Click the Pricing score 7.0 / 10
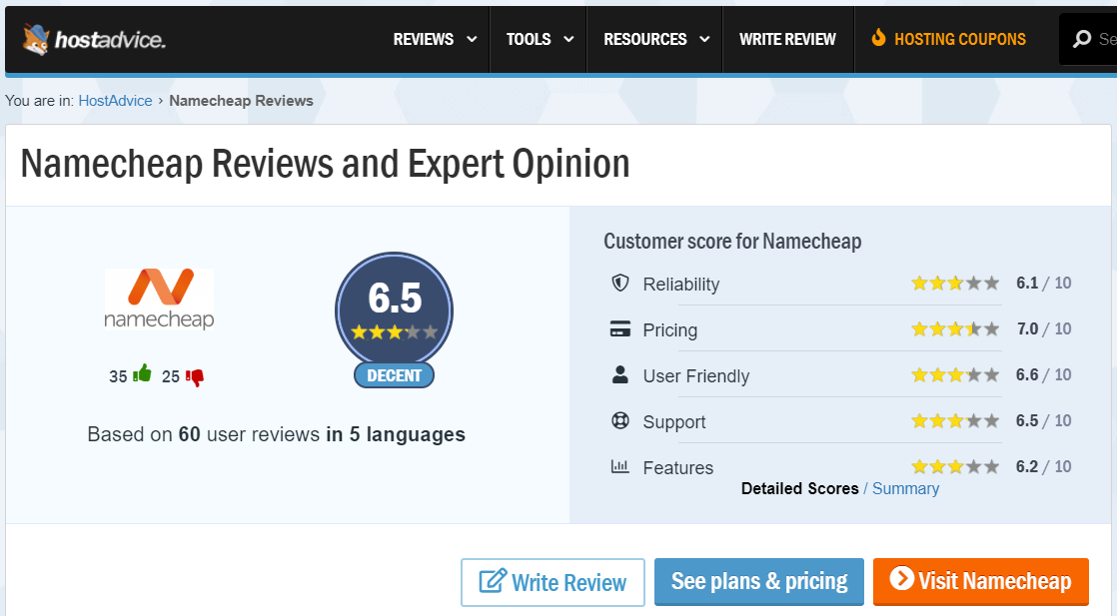 tap(1044, 329)
